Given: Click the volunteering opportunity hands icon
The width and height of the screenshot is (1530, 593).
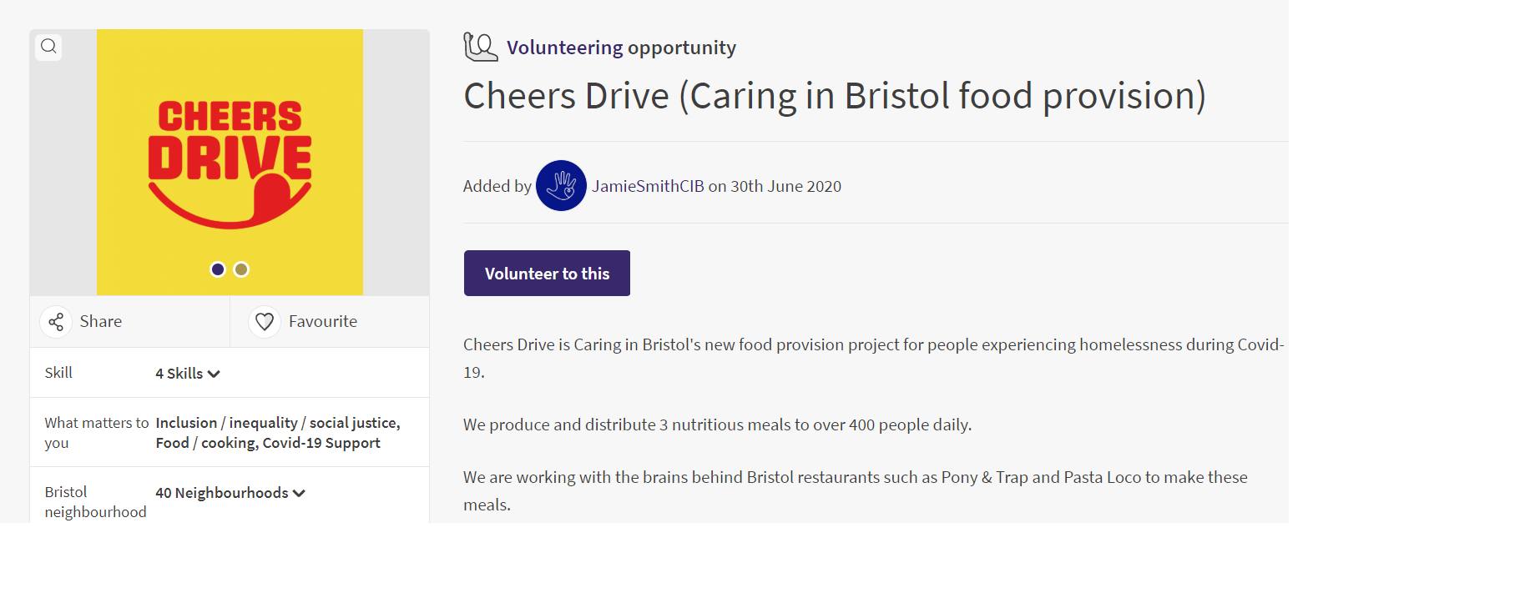Looking at the screenshot, I should pyautogui.click(x=481, y=47).
